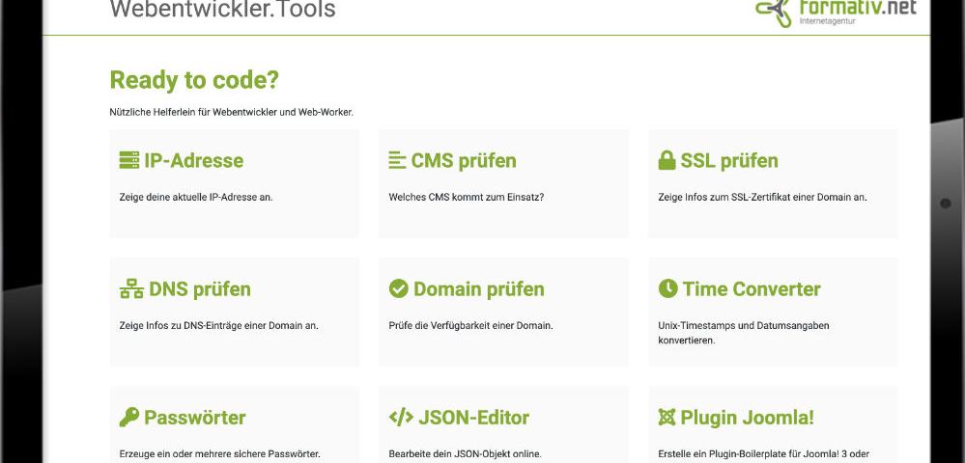Click the padlock icon beside SSL prüfen

tap(667, 161)
